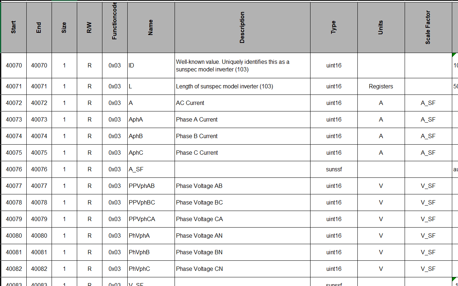
Task: Select the Scale Factor header cell
Action: click(428, 27)
